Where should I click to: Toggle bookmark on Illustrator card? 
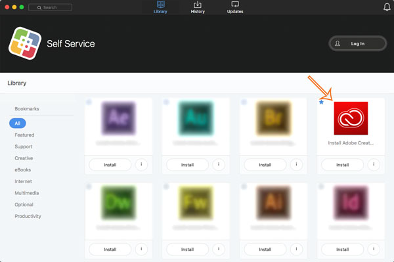(244, 186)
